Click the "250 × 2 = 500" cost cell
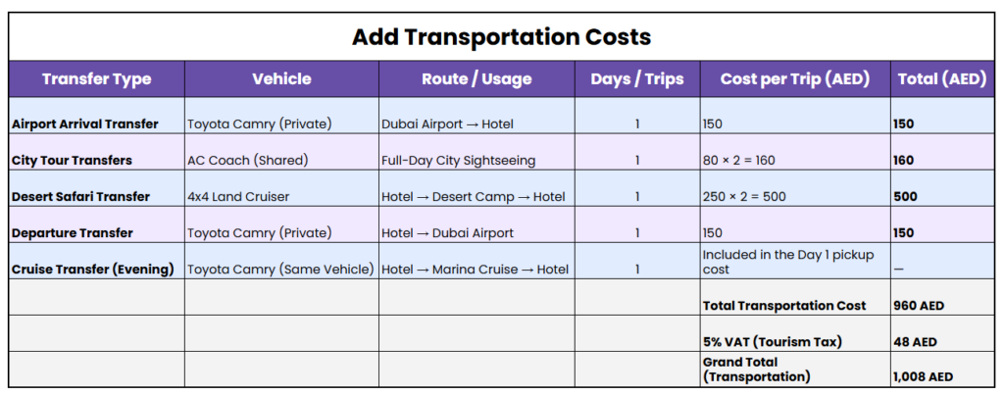 click(x=744, y=196)
